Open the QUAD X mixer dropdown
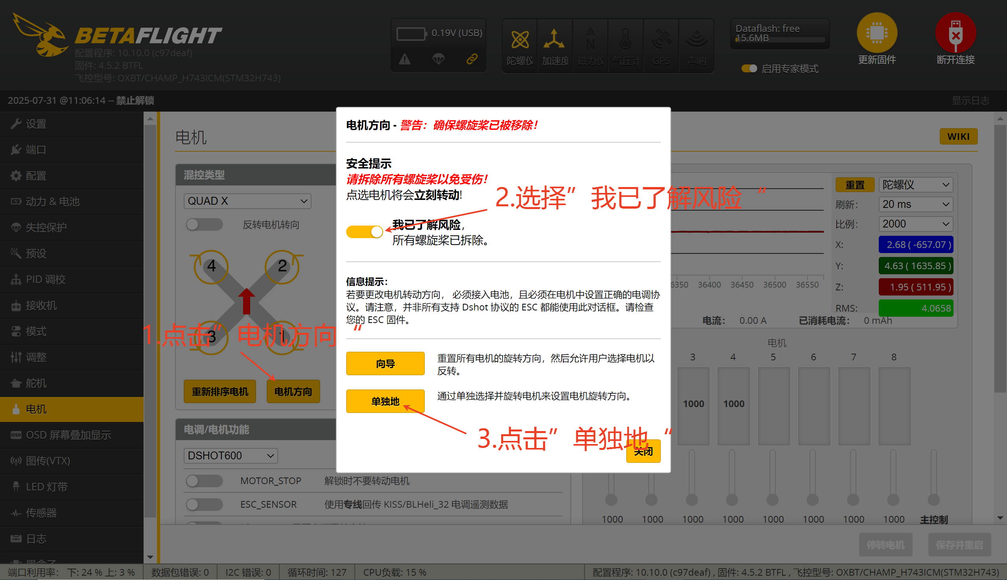Screen dimensions: 1007x580 coord(247,201)
